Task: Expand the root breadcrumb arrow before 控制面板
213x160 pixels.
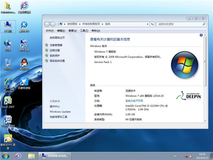Action: (x=65, y=24)
